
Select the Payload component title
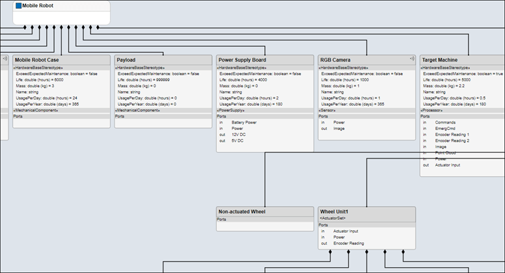(126, 60)
